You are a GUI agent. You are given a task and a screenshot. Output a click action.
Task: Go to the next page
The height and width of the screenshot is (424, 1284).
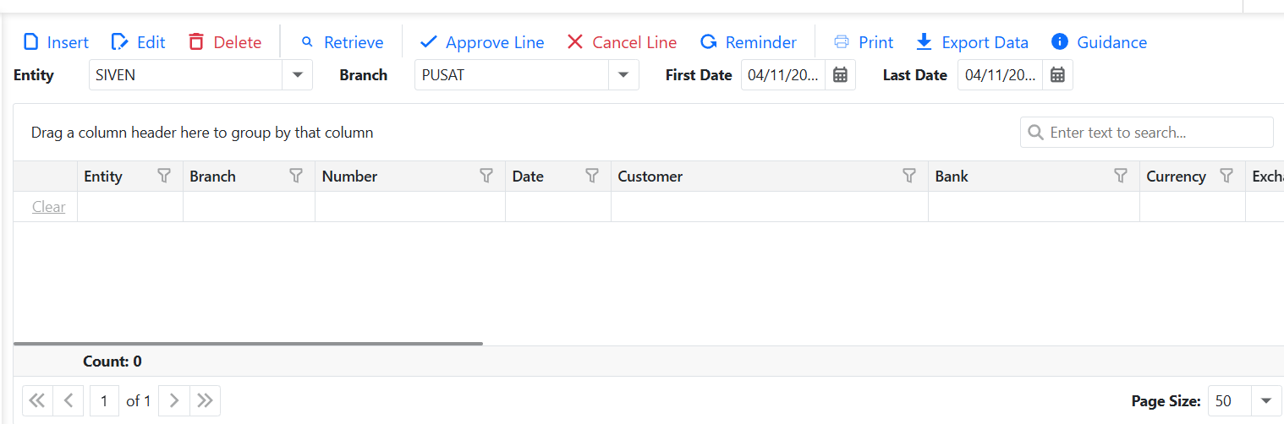pos(174,401)
